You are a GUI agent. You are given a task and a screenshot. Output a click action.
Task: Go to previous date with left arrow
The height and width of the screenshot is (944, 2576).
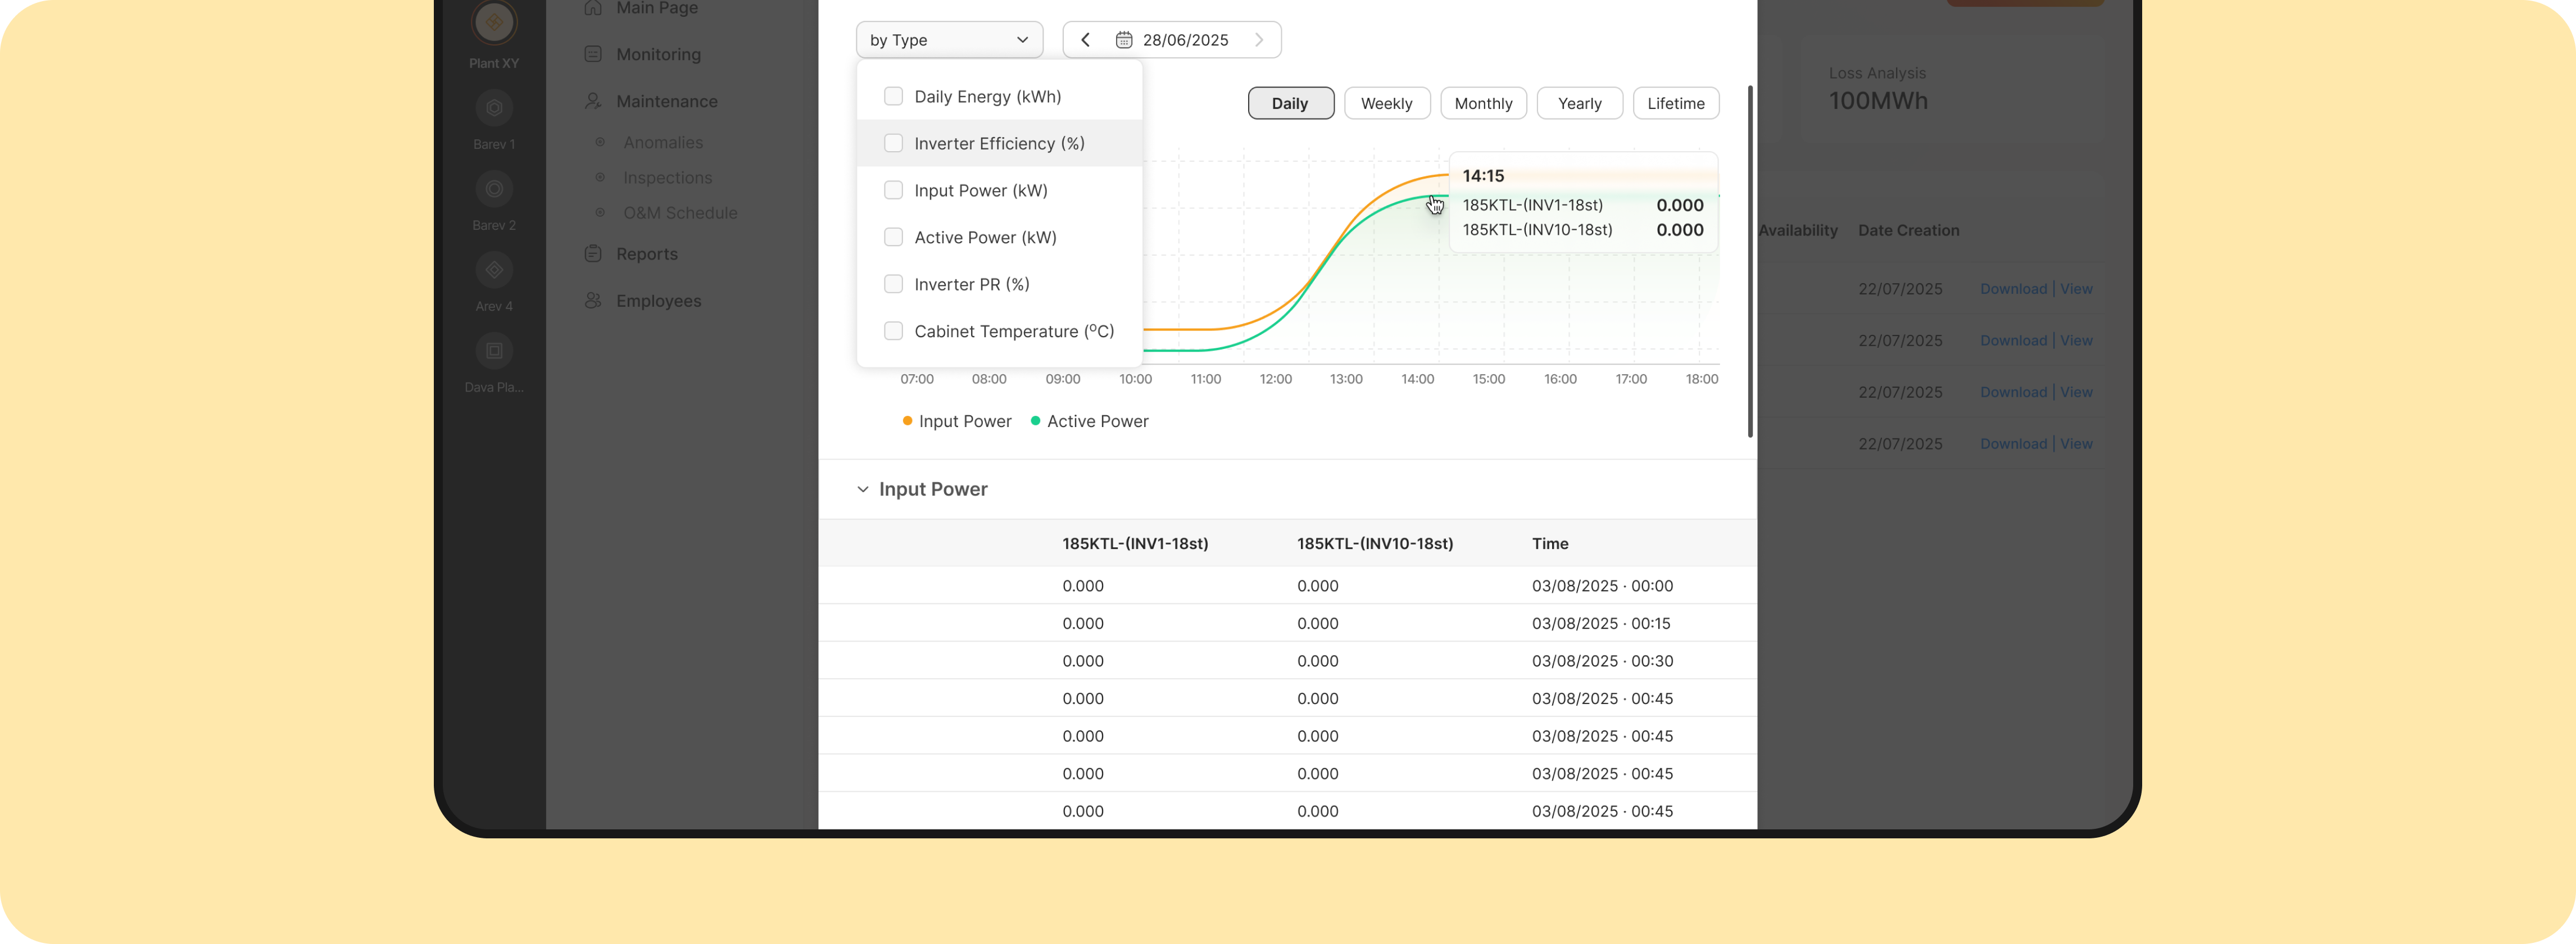tap(1085, 40)
